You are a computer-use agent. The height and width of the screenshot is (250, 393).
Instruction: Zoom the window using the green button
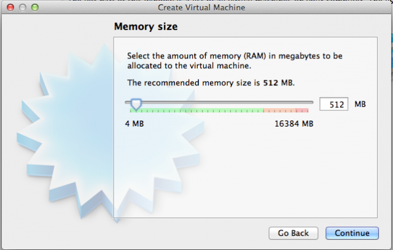pyautogui.click(x=35, y=7)
